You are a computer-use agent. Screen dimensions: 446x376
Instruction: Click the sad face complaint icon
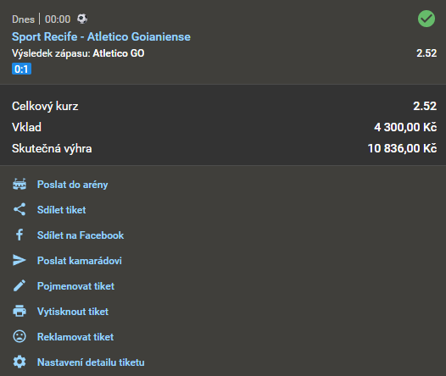click(20, 336)
